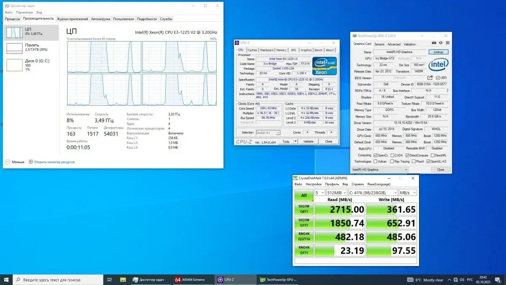Open the GPU-Z hamburger menu
This screenshot has width=506, height=285.
click(x=447, y=43)
